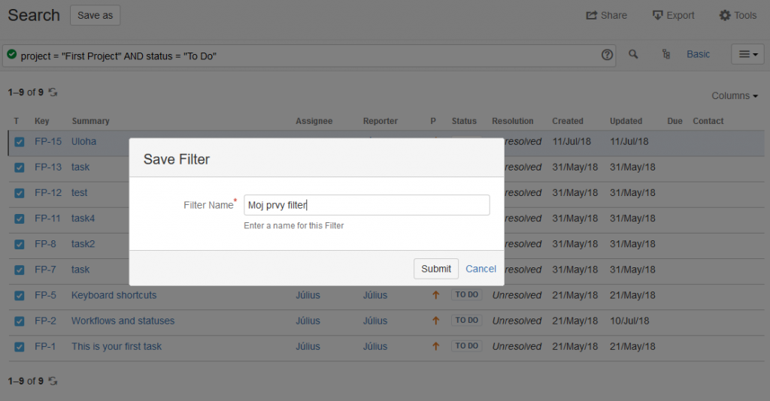Toggle the FP-13 issue type checkbox
Image resolution: width=770 pixels, height=401 pixels.
pyautogui.click(x=19, y=167)
